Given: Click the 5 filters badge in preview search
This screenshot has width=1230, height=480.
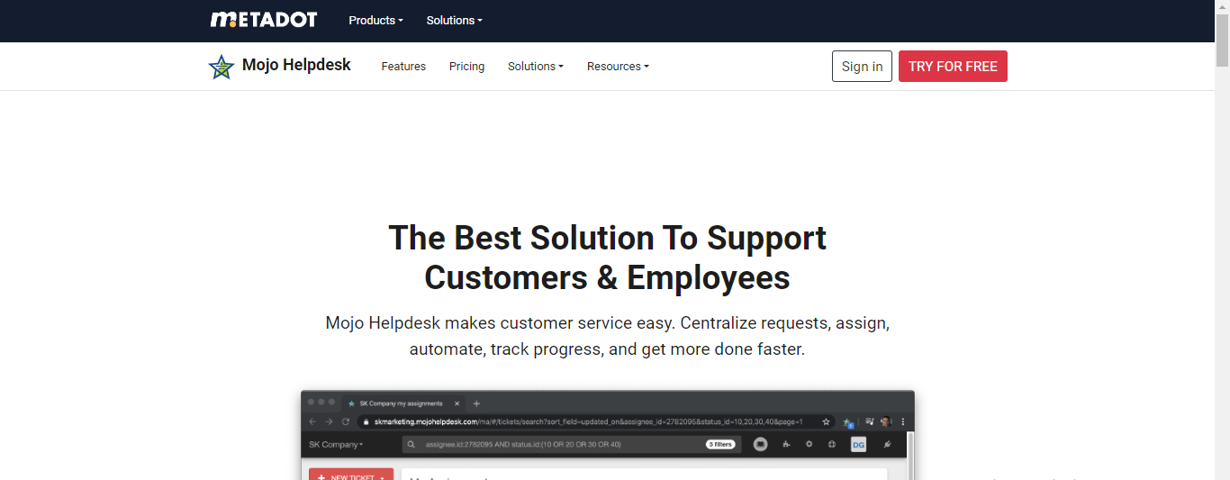Looking at the screenshot, I should tap(719, 444).
